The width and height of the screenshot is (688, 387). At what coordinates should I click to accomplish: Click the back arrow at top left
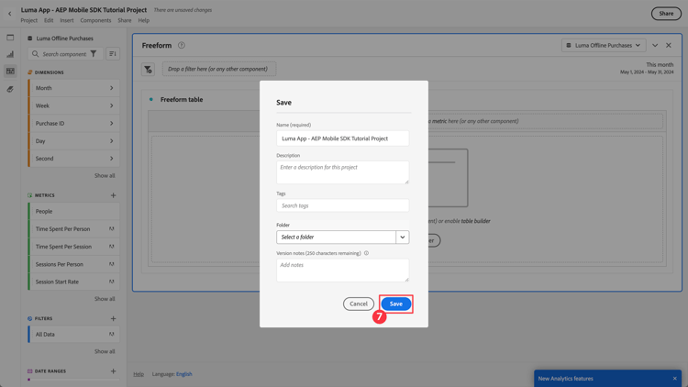[x=10, y=14]
